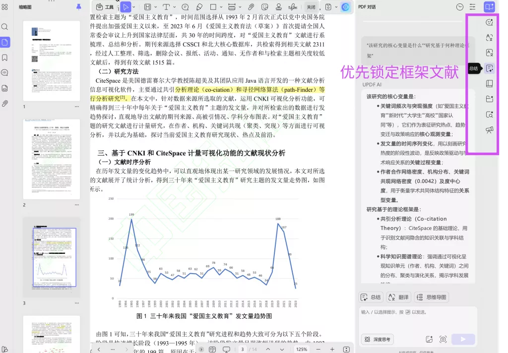Expand the selection tool dropdown arrow
Image resolution: width=508 pixels, height=353 pixels.
[x=134, y=7]
